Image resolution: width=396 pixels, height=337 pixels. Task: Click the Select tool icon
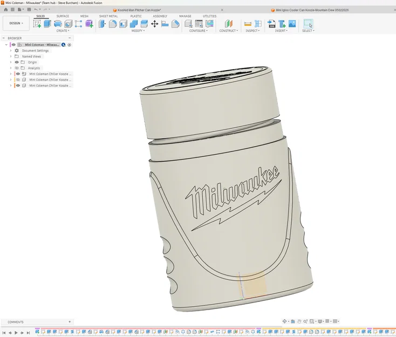tap(308, 24)
